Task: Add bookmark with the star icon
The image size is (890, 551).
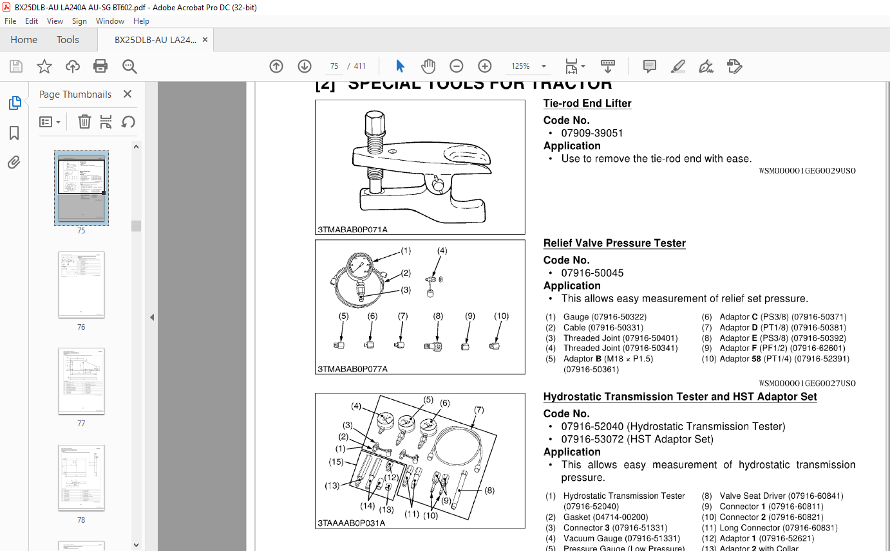Action: tap(44, 66)
